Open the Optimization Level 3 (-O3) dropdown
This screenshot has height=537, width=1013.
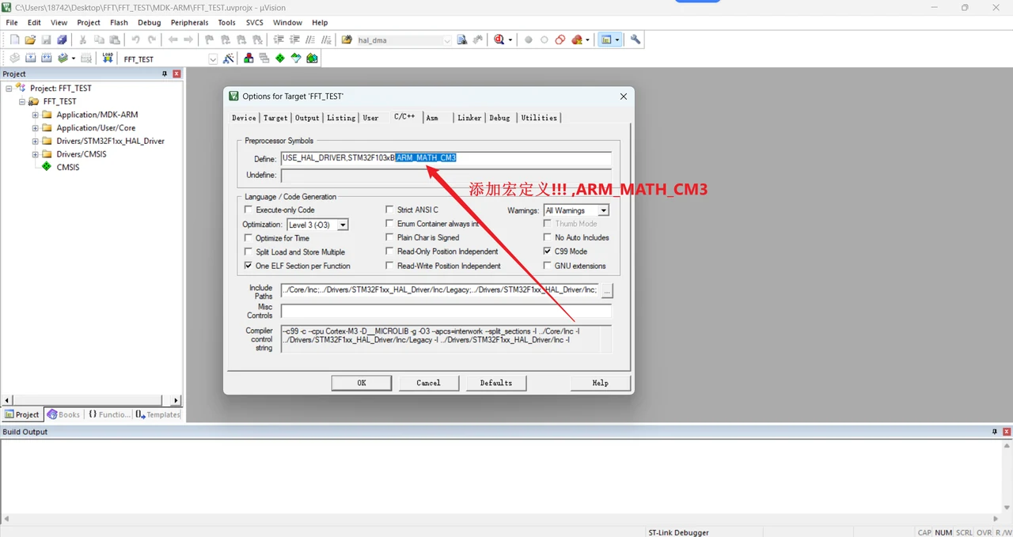(343, 225)
